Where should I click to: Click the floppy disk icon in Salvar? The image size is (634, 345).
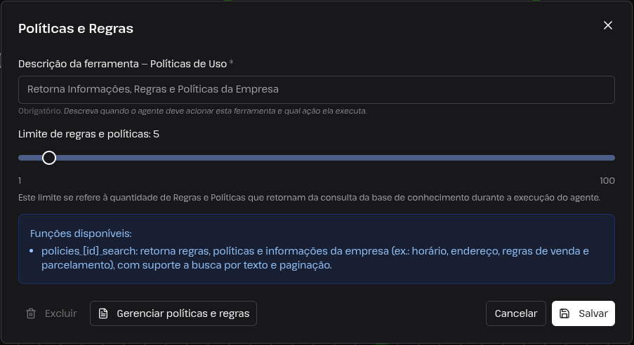click(x=564, y=313)
